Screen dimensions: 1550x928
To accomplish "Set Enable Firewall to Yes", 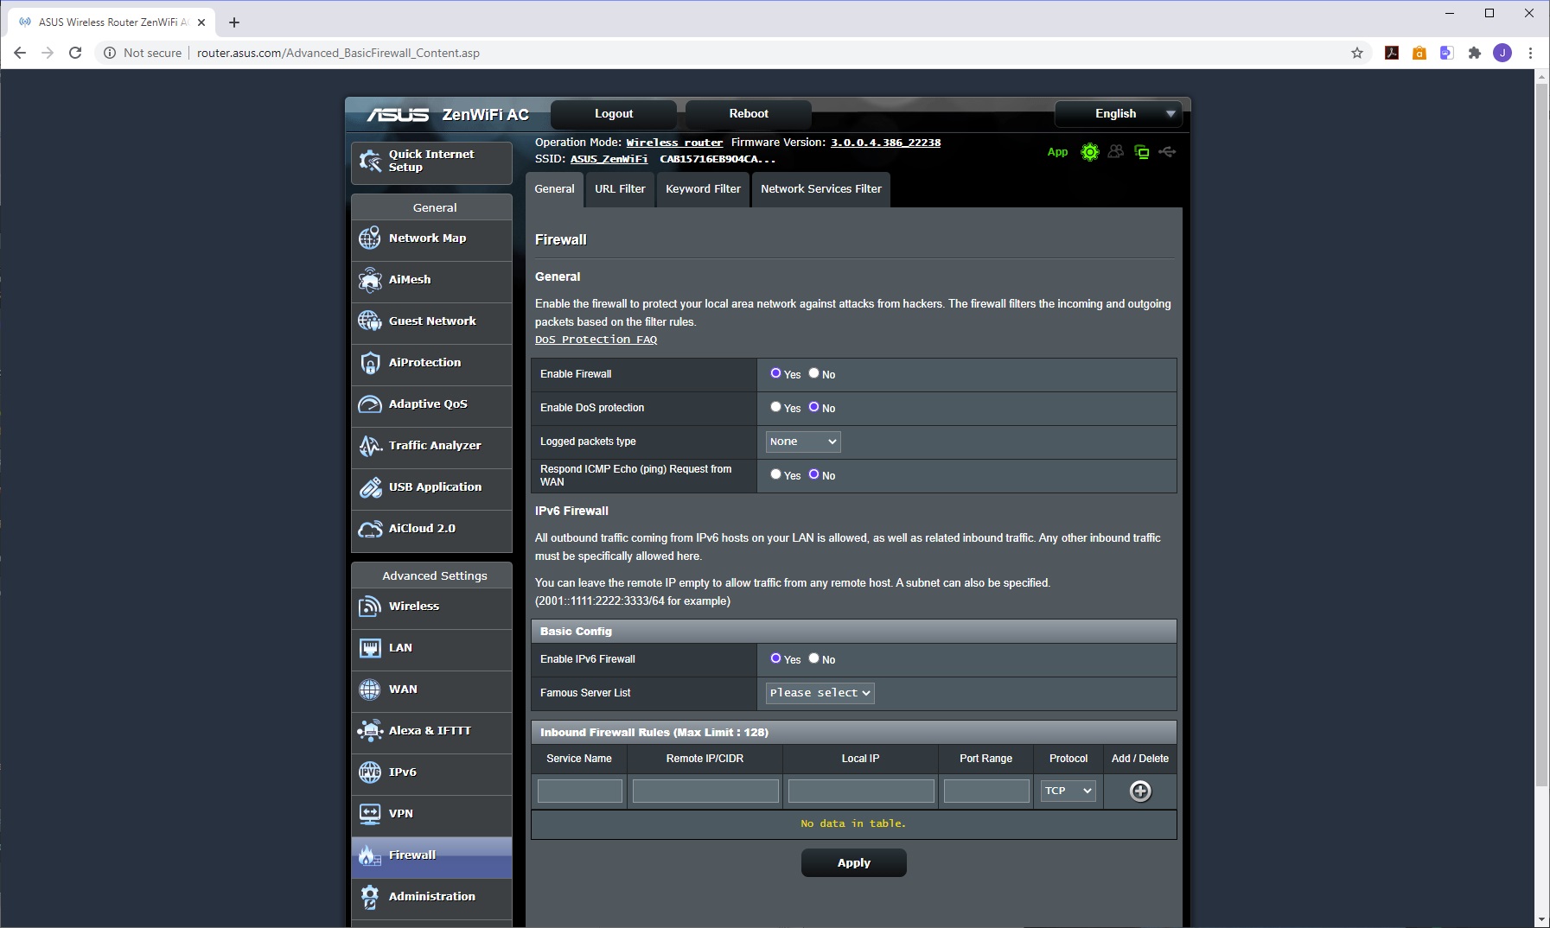I will [775, 373].
